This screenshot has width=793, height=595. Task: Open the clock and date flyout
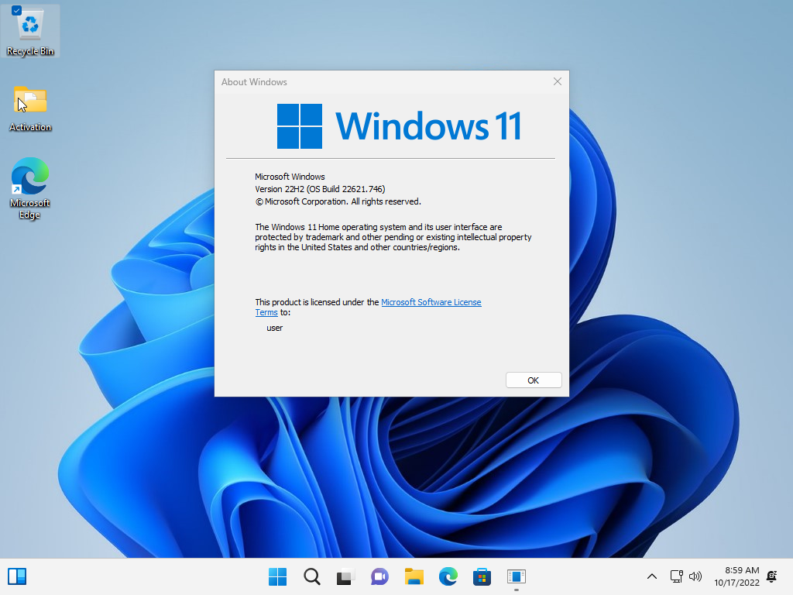tap(736, 576)
